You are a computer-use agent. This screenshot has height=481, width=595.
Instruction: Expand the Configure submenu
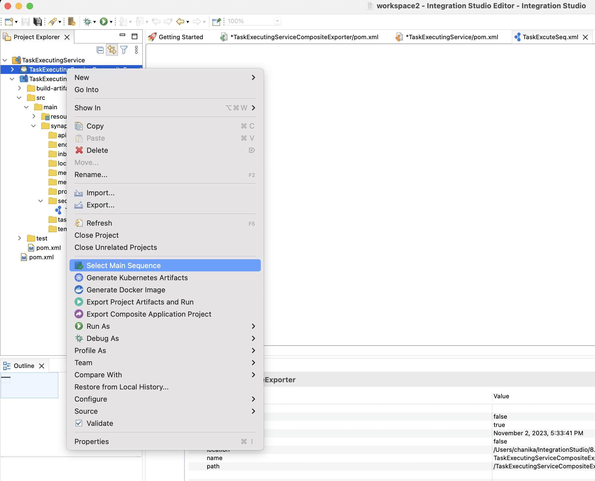click(165, 399)
